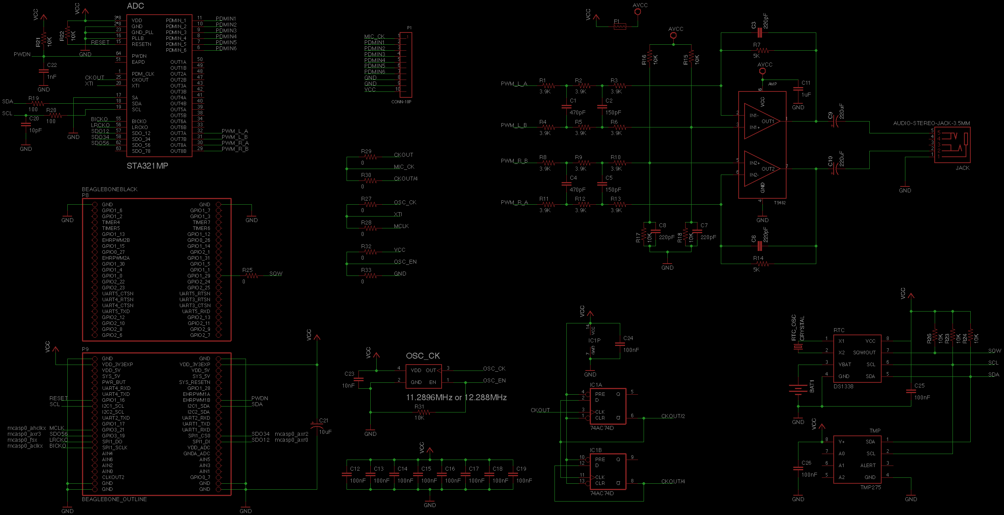Click the BEAGLEBONE_OUTLINE label under P9
Viewport: 1004px width, 515px height.
114,499
